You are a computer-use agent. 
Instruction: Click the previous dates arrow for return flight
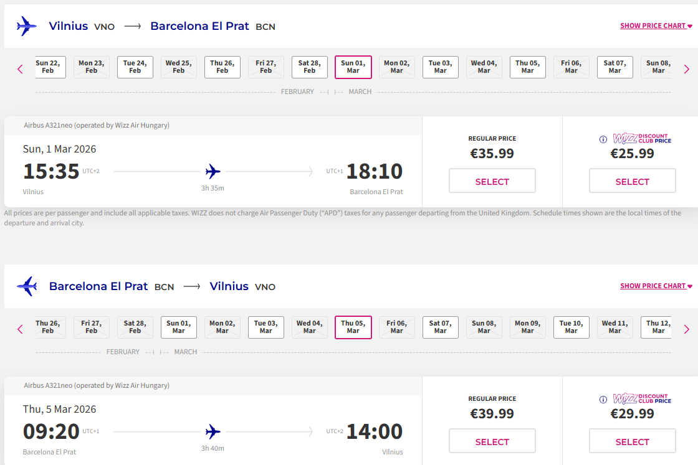20,329
